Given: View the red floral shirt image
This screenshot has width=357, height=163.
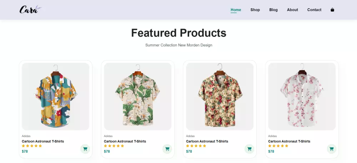Looking at the screenshot, I should tap(220, 96).
